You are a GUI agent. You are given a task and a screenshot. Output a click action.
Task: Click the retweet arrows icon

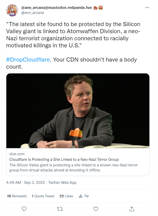coord(60,209)
